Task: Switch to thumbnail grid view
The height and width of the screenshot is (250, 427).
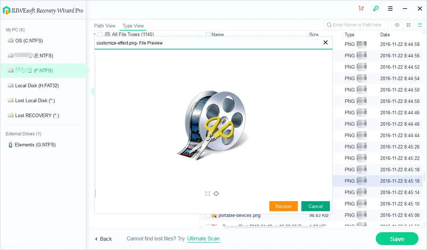Action: 408,25
